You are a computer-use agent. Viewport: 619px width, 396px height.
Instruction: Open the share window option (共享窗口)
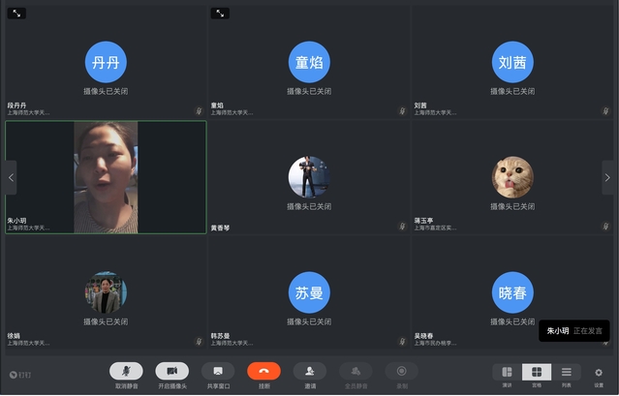(x=218, y=371)
